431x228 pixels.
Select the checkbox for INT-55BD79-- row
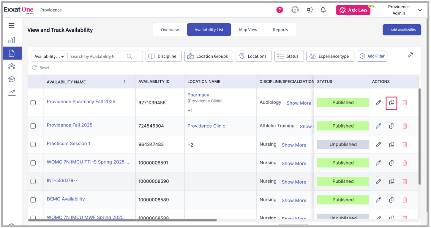pos(33,182)
